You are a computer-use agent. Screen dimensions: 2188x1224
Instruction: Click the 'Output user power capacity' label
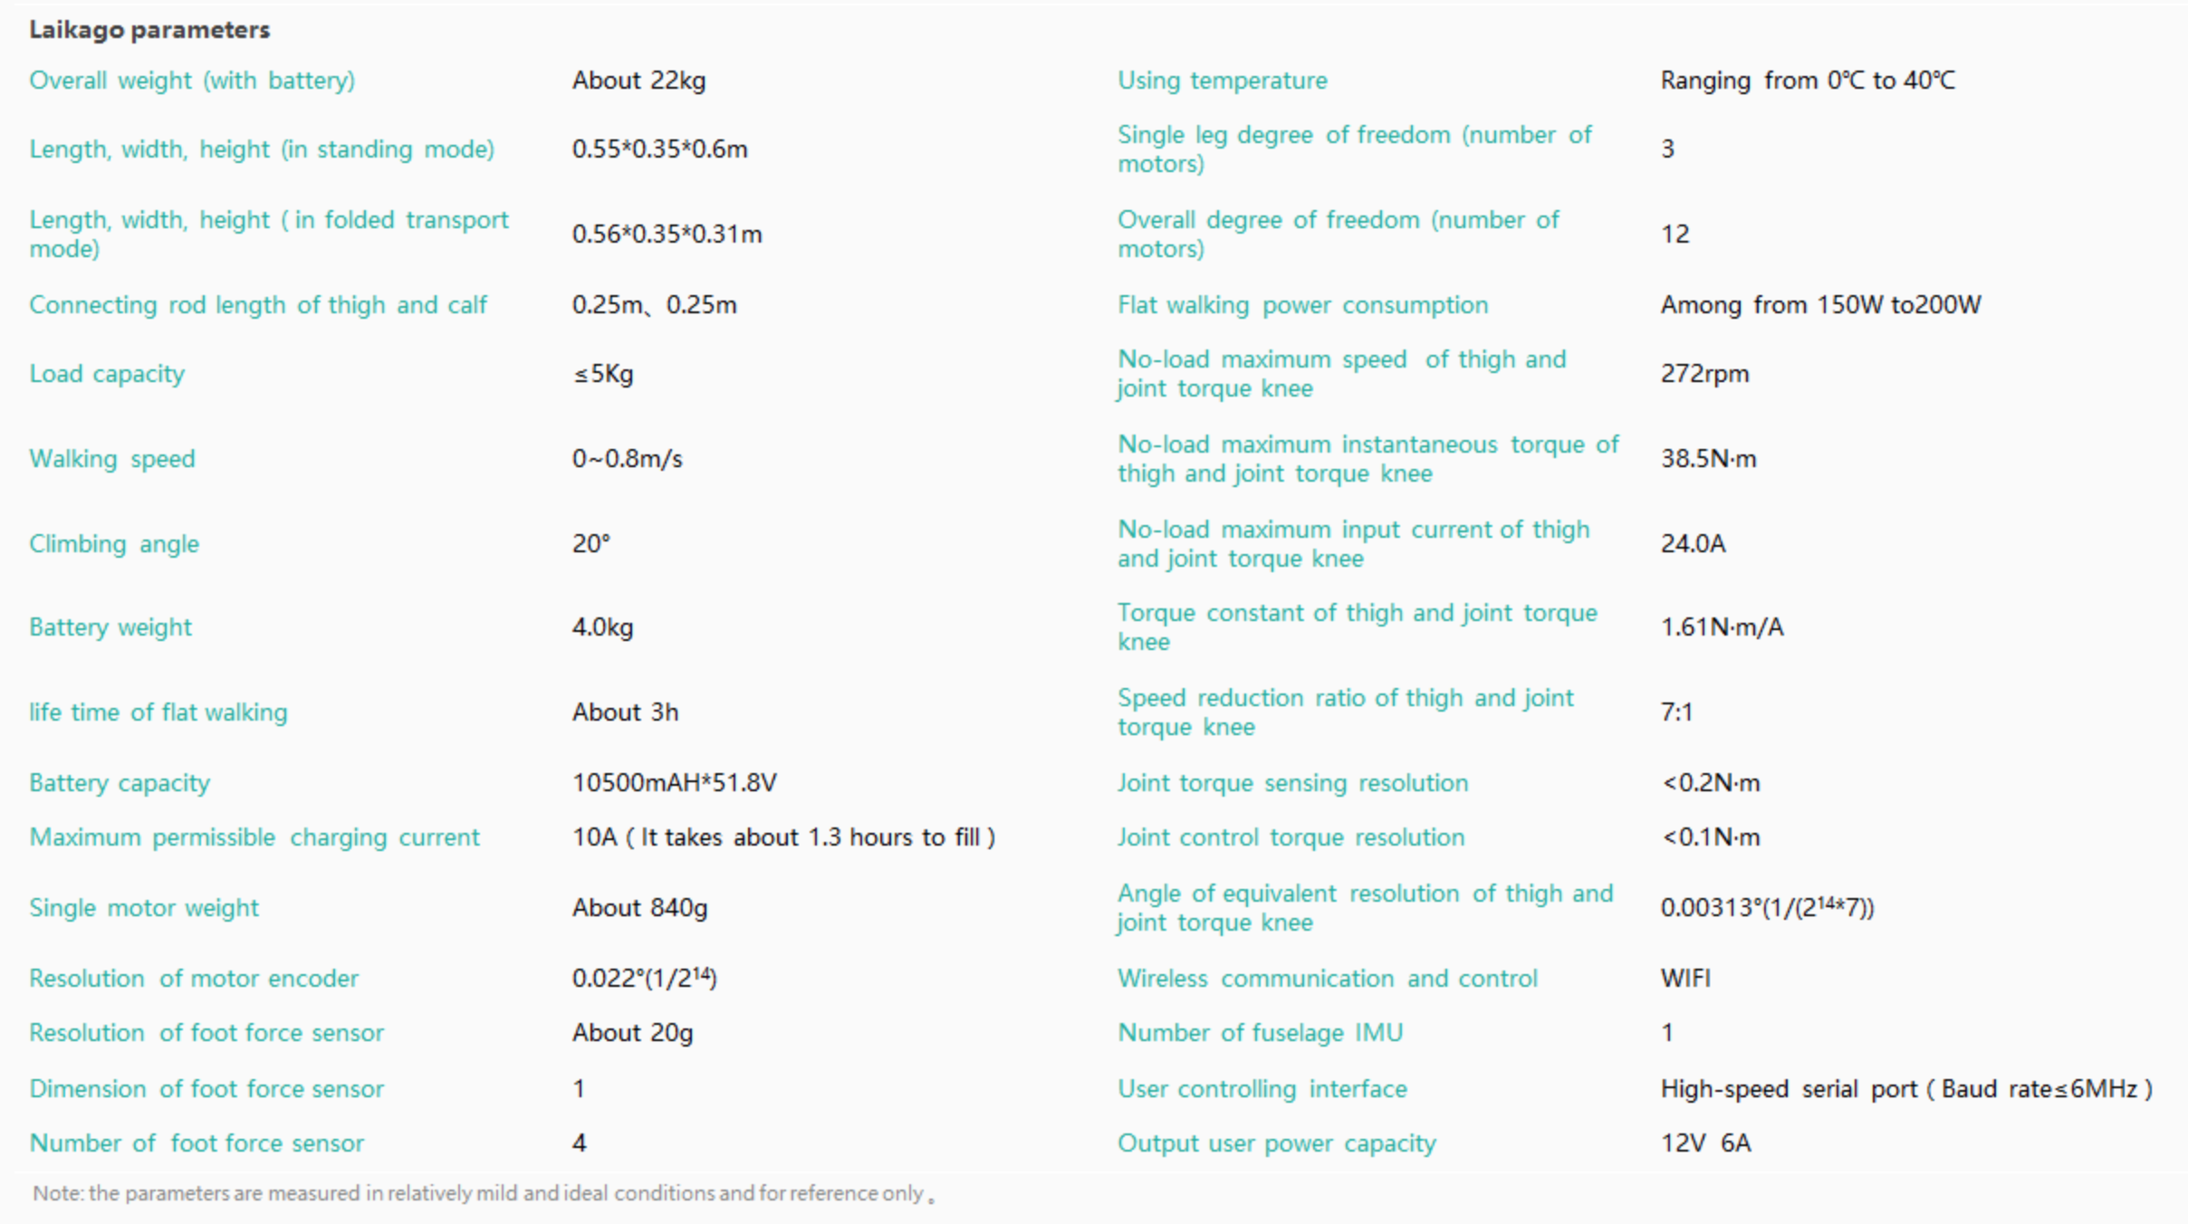click(x=1276, y=1143)
